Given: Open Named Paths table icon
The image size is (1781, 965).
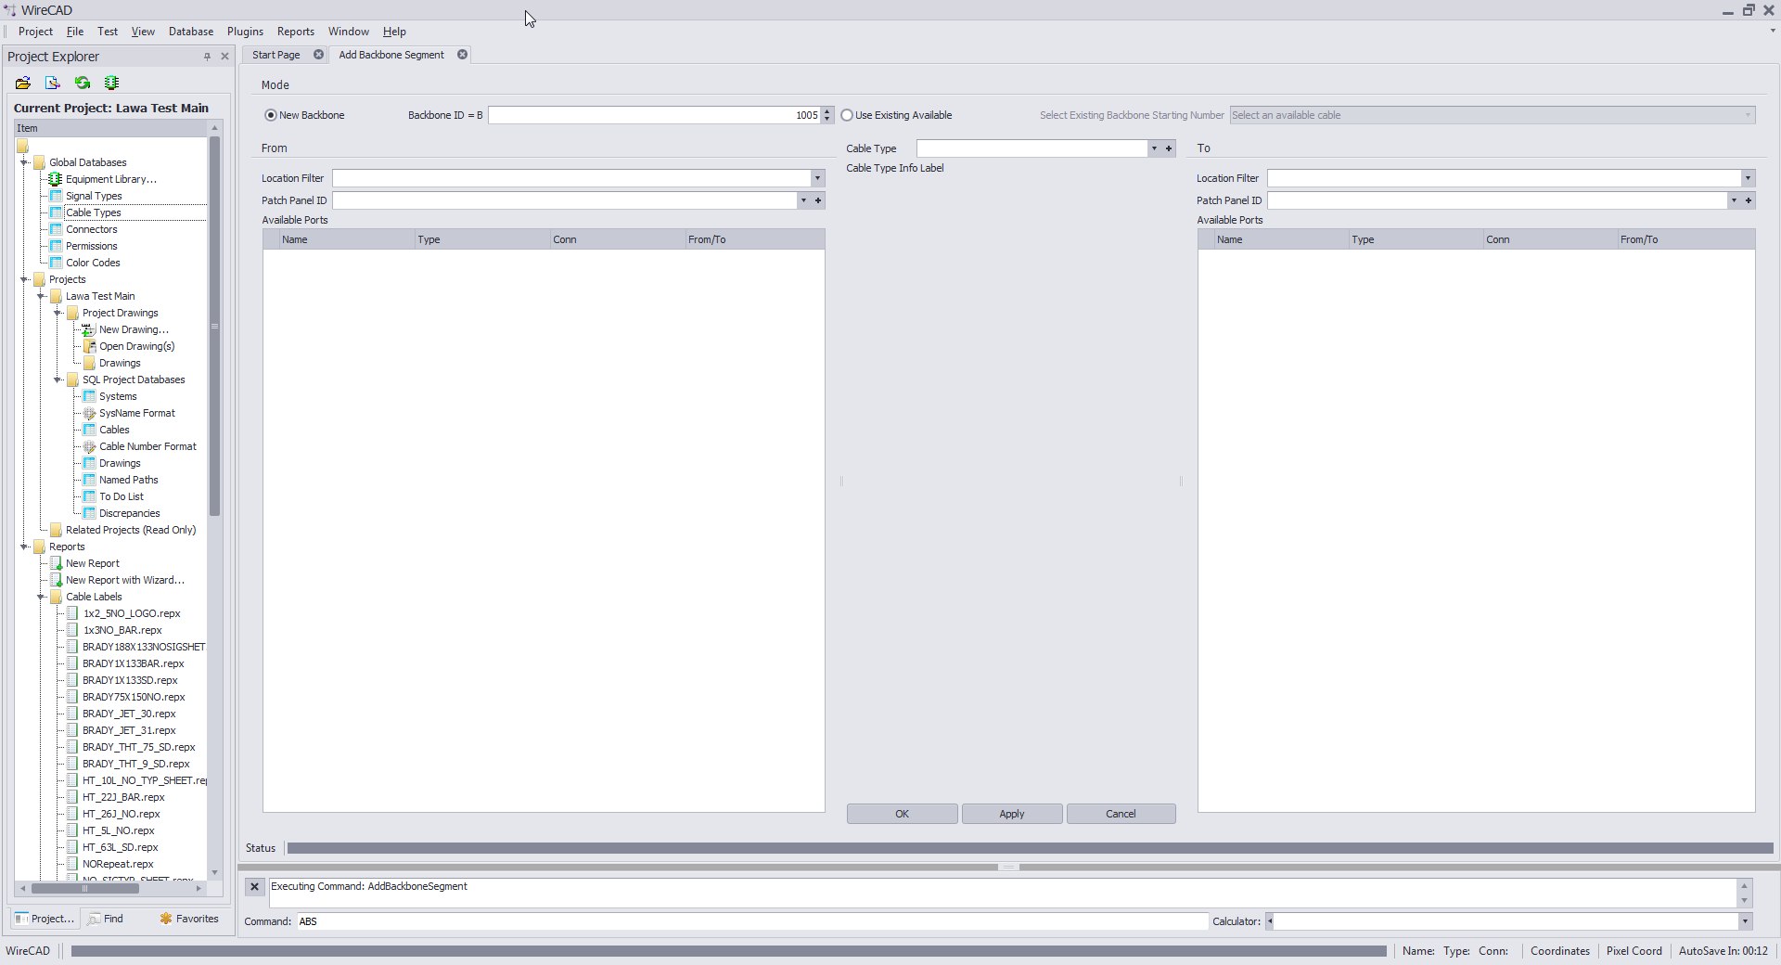Looking at the screenshot, I should [89, 480].
